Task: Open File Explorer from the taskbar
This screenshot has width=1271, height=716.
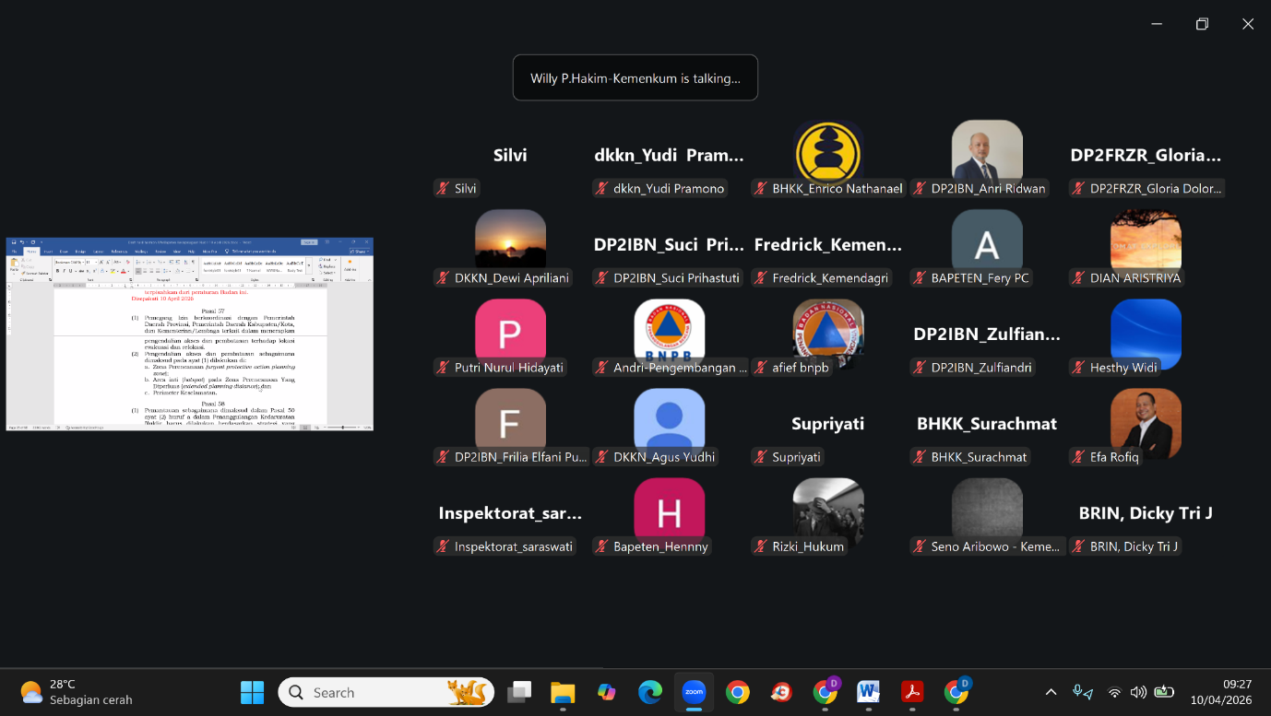Action: pos(563,692)
